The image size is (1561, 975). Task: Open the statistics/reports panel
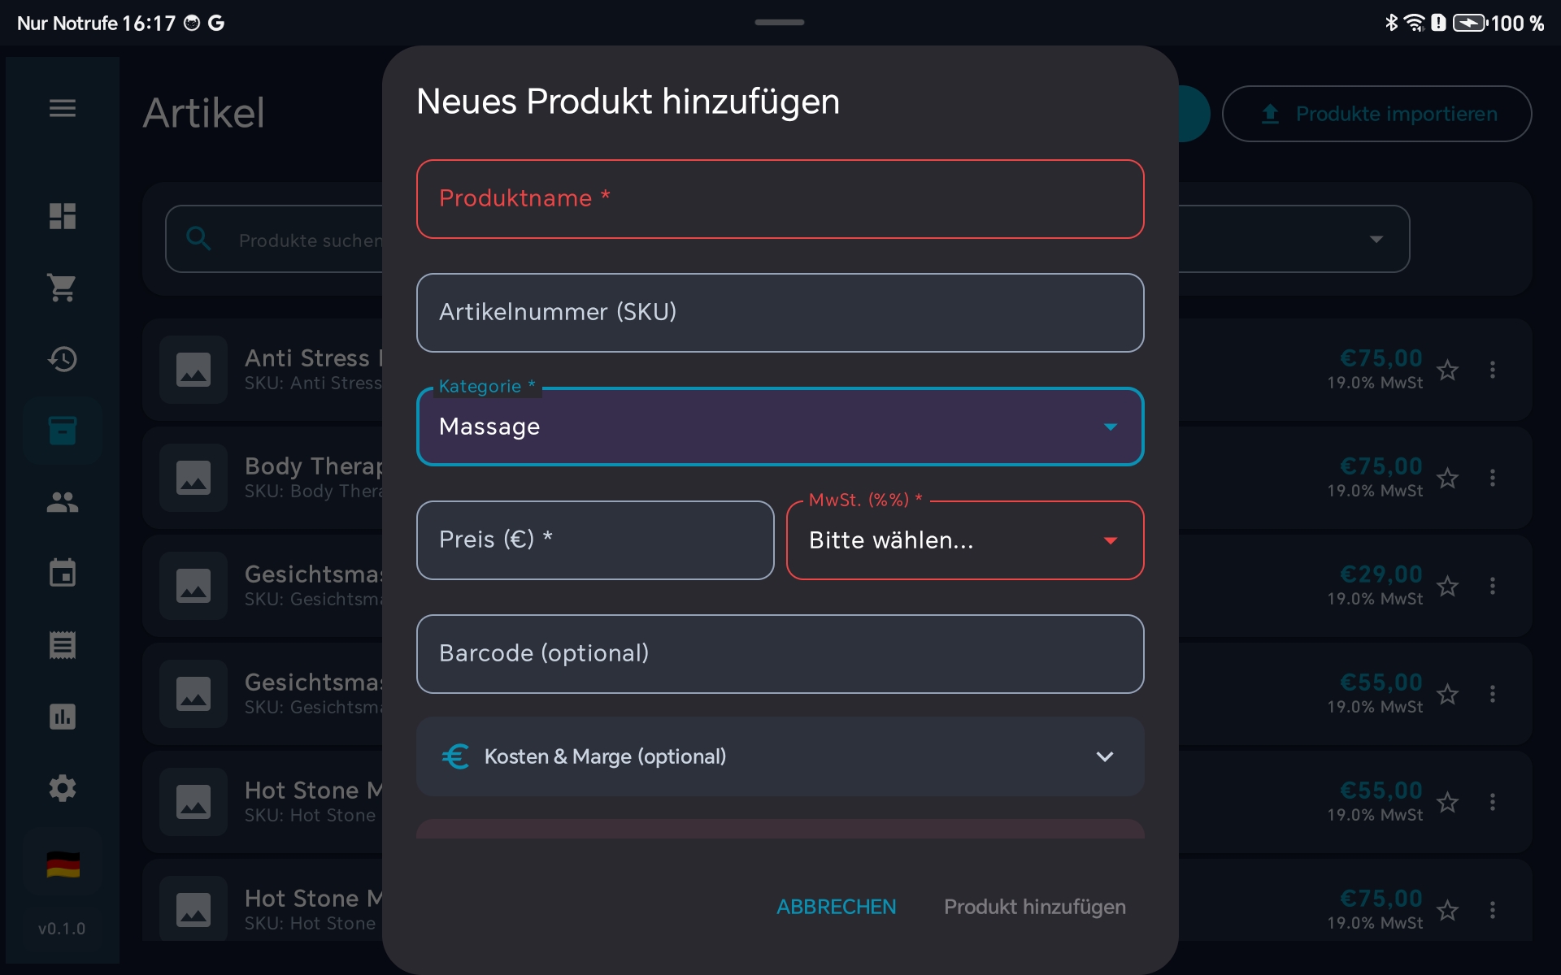point(63,716)
